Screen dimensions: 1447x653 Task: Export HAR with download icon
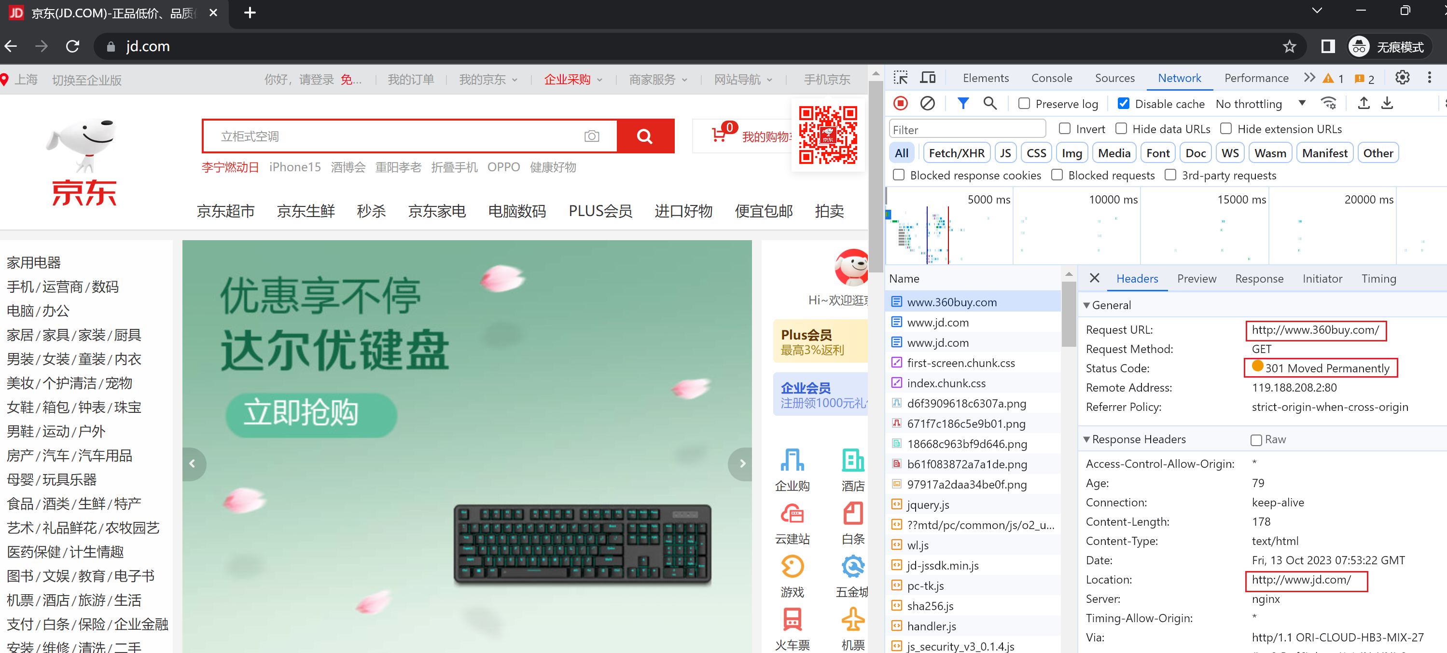coord(1387,103)
